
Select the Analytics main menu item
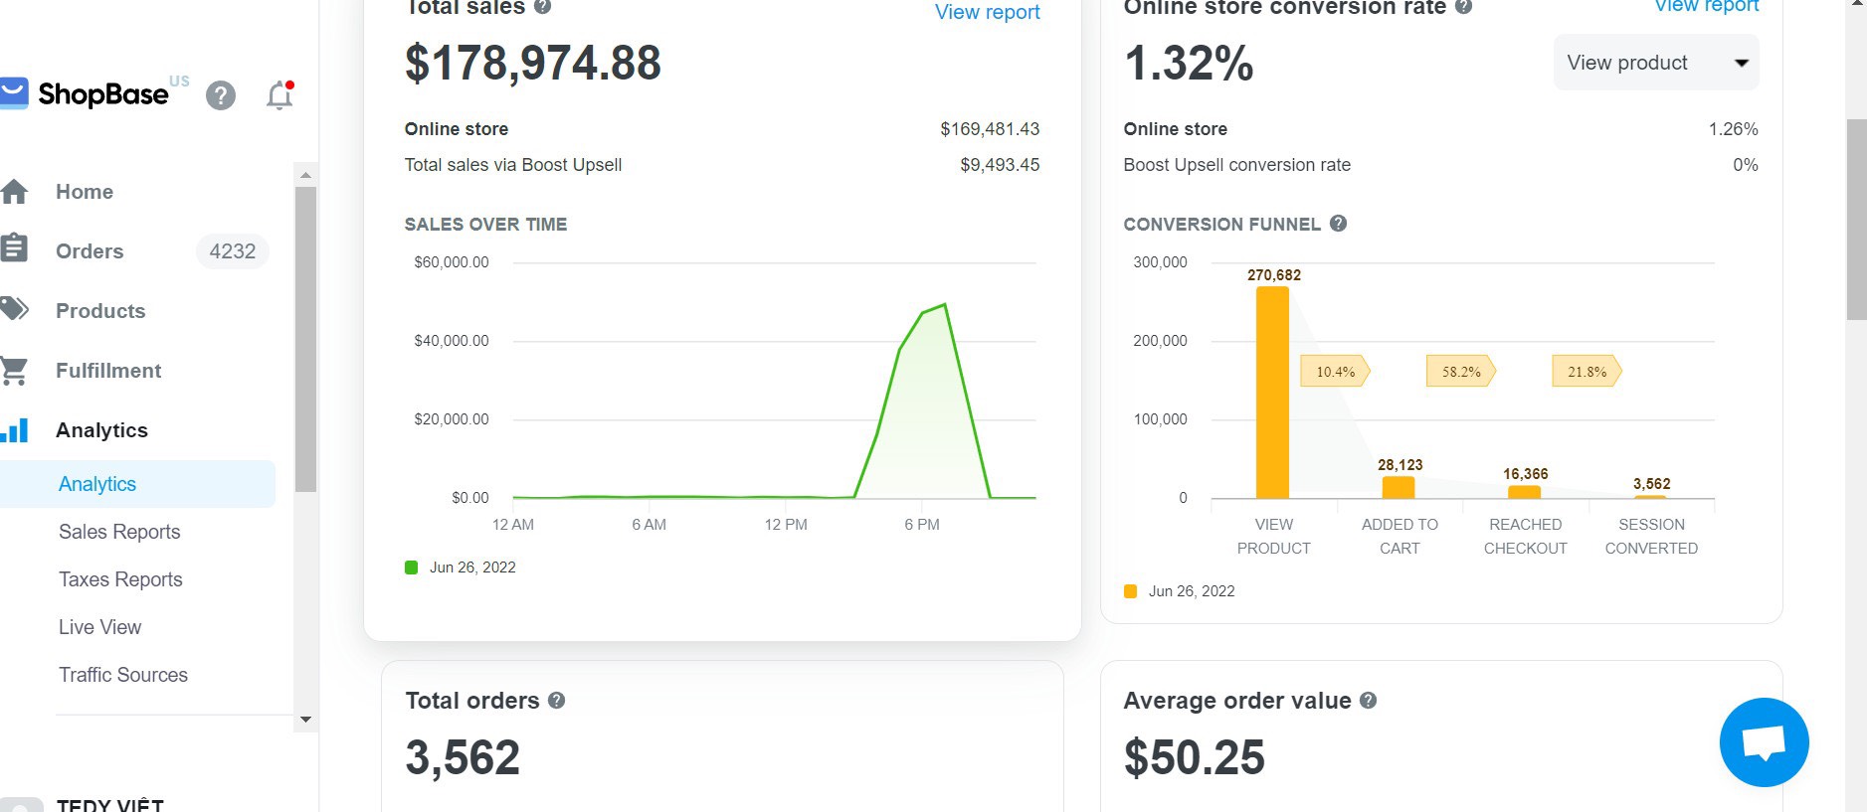pos(101,430)
